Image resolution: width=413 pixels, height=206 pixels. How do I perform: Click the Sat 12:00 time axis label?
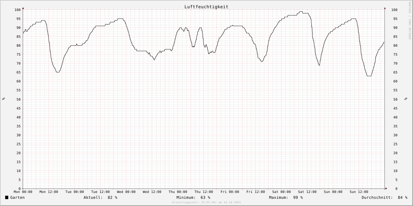point(307,192)
